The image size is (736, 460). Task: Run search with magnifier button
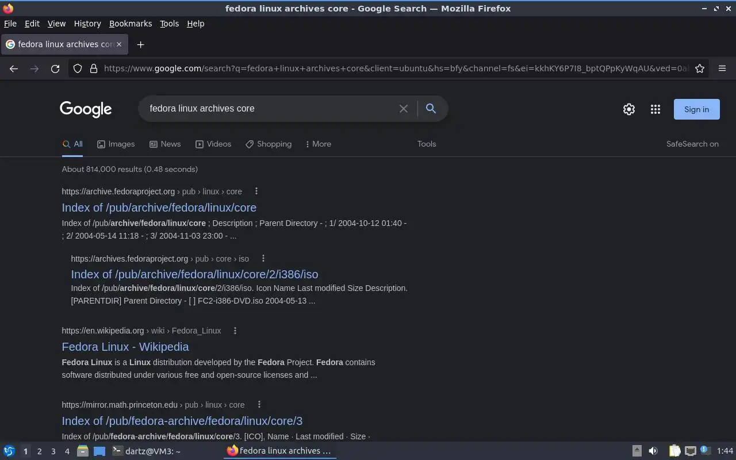[x=431, y=109]
